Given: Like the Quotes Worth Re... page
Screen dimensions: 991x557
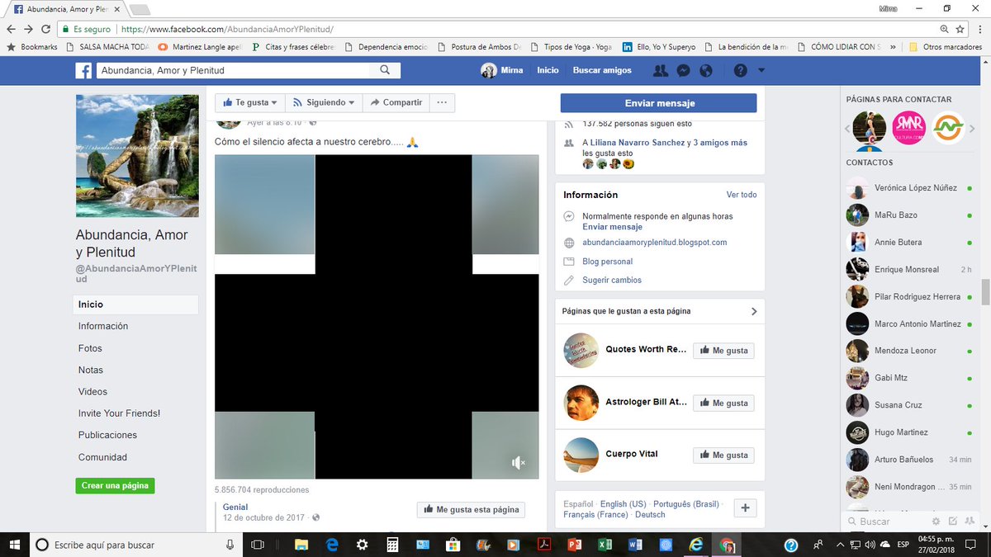Looking at the screenshot, I should (x=723, y=351).
